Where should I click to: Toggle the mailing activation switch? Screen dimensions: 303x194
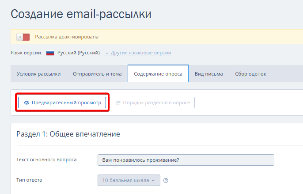[x=23, y=37]
